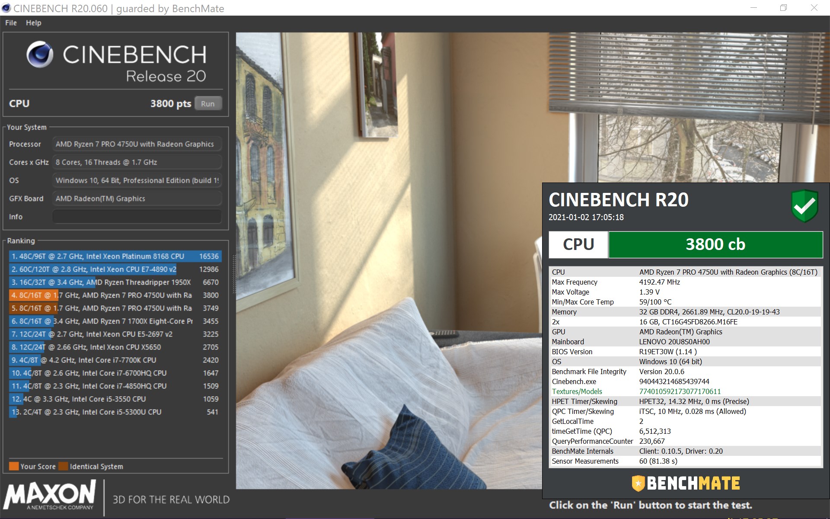Open the File menu

pyautogui.click(x=11, y=23)
